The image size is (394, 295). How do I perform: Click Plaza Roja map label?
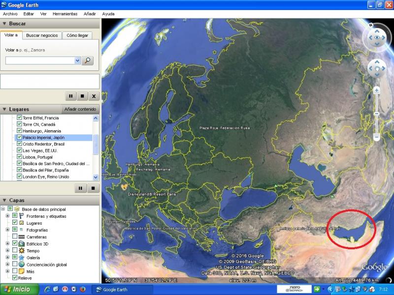225,128
